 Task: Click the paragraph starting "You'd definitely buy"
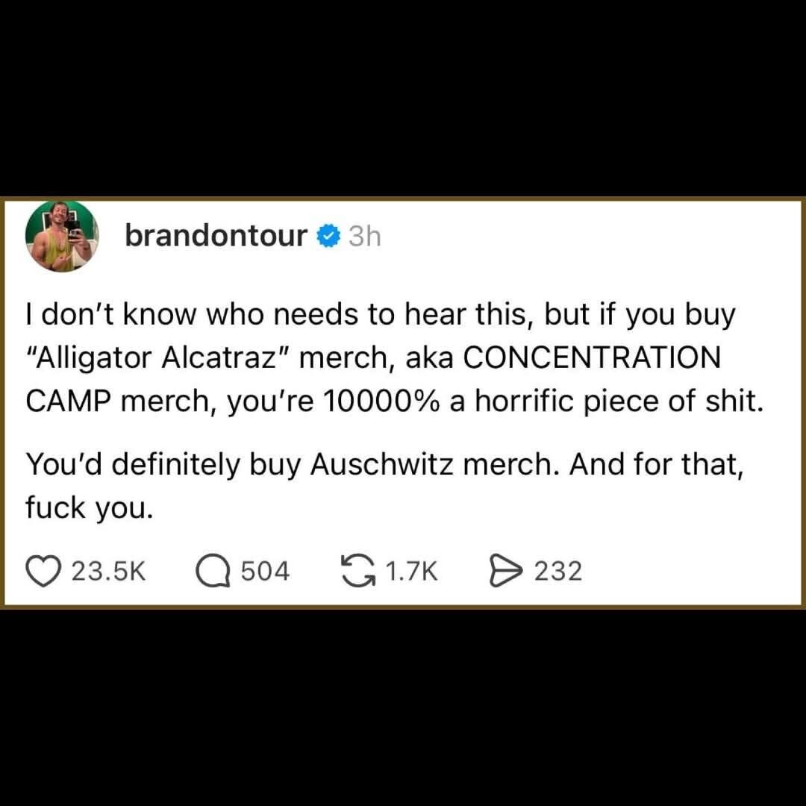384,486
